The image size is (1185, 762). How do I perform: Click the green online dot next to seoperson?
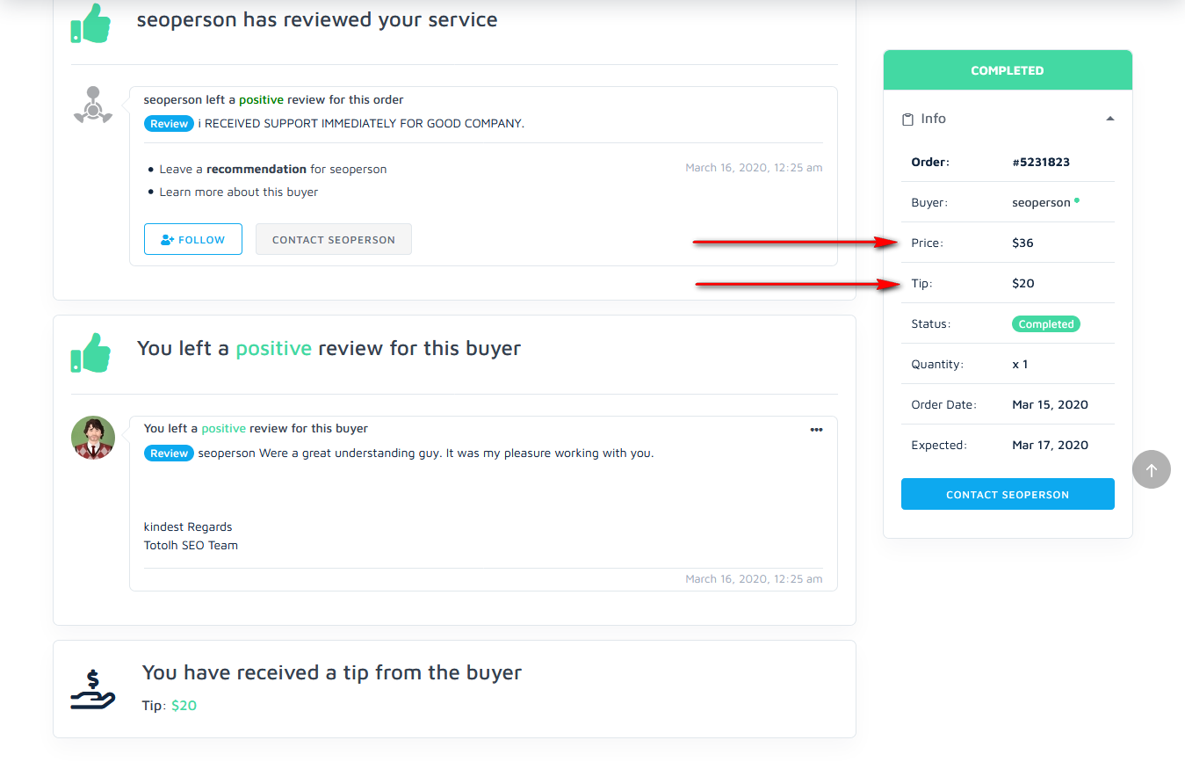[x=1077, y=200]
